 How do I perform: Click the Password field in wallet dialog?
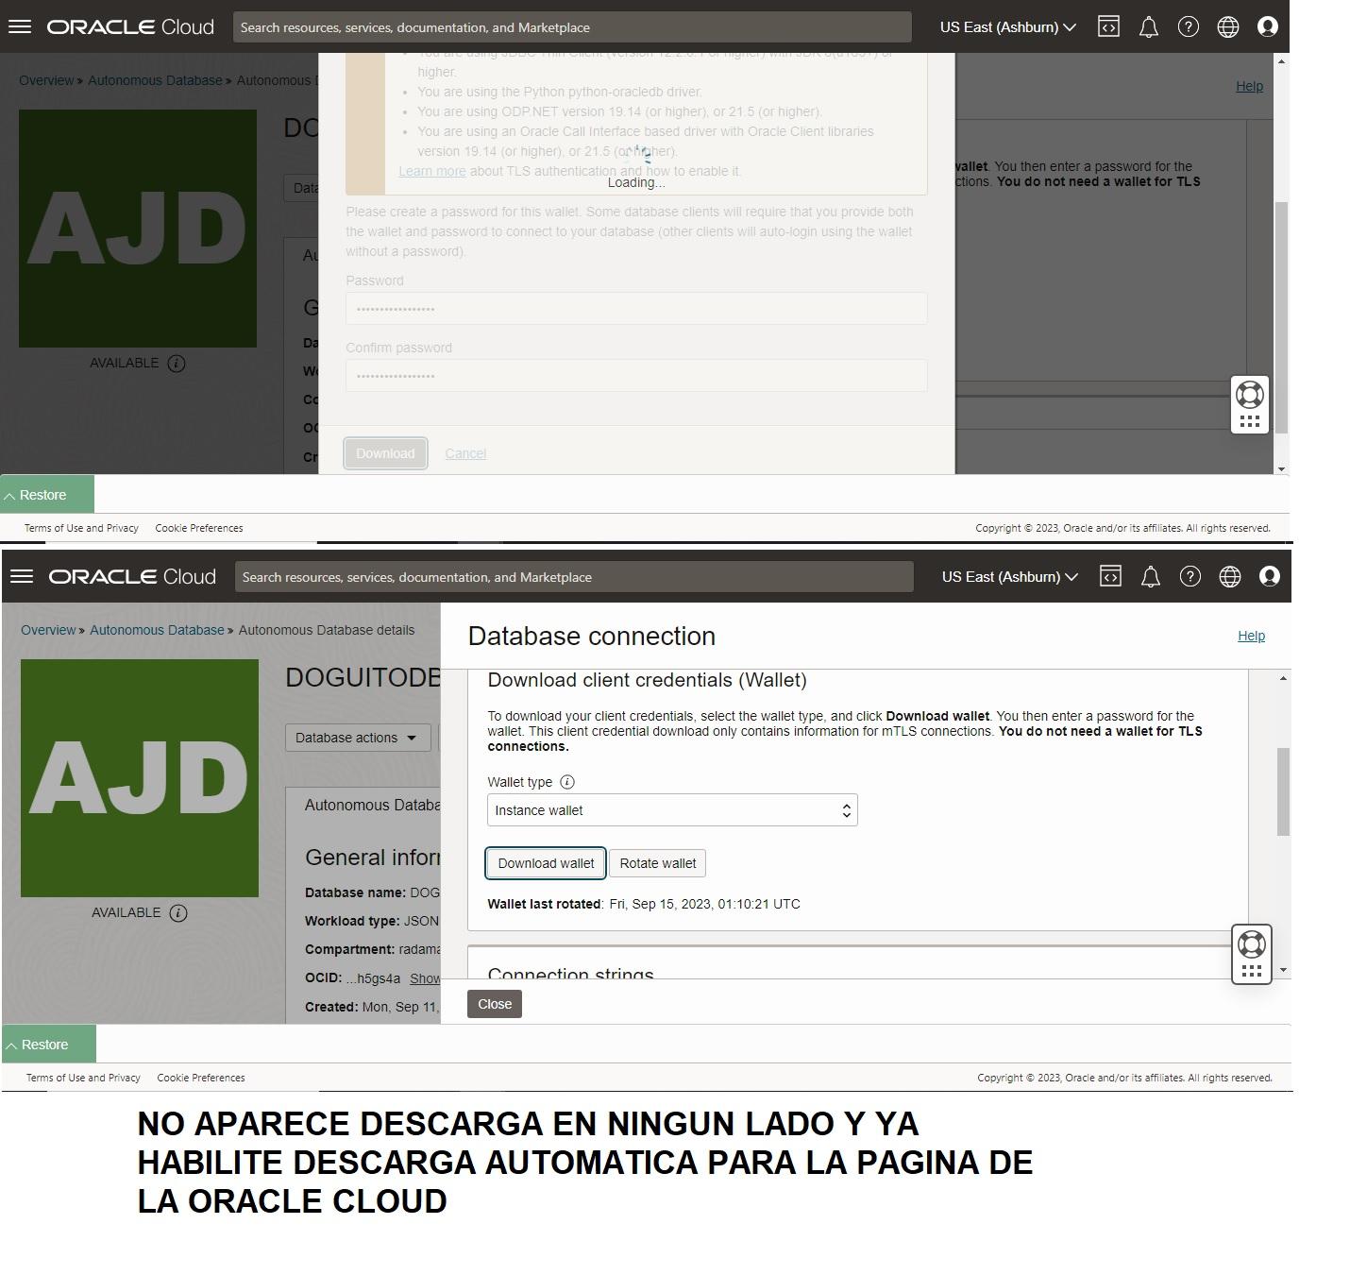point(636,309)
